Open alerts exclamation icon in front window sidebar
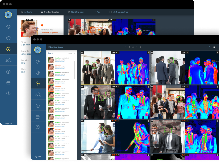This screenshot has width=219, height=163. [38, 106]
